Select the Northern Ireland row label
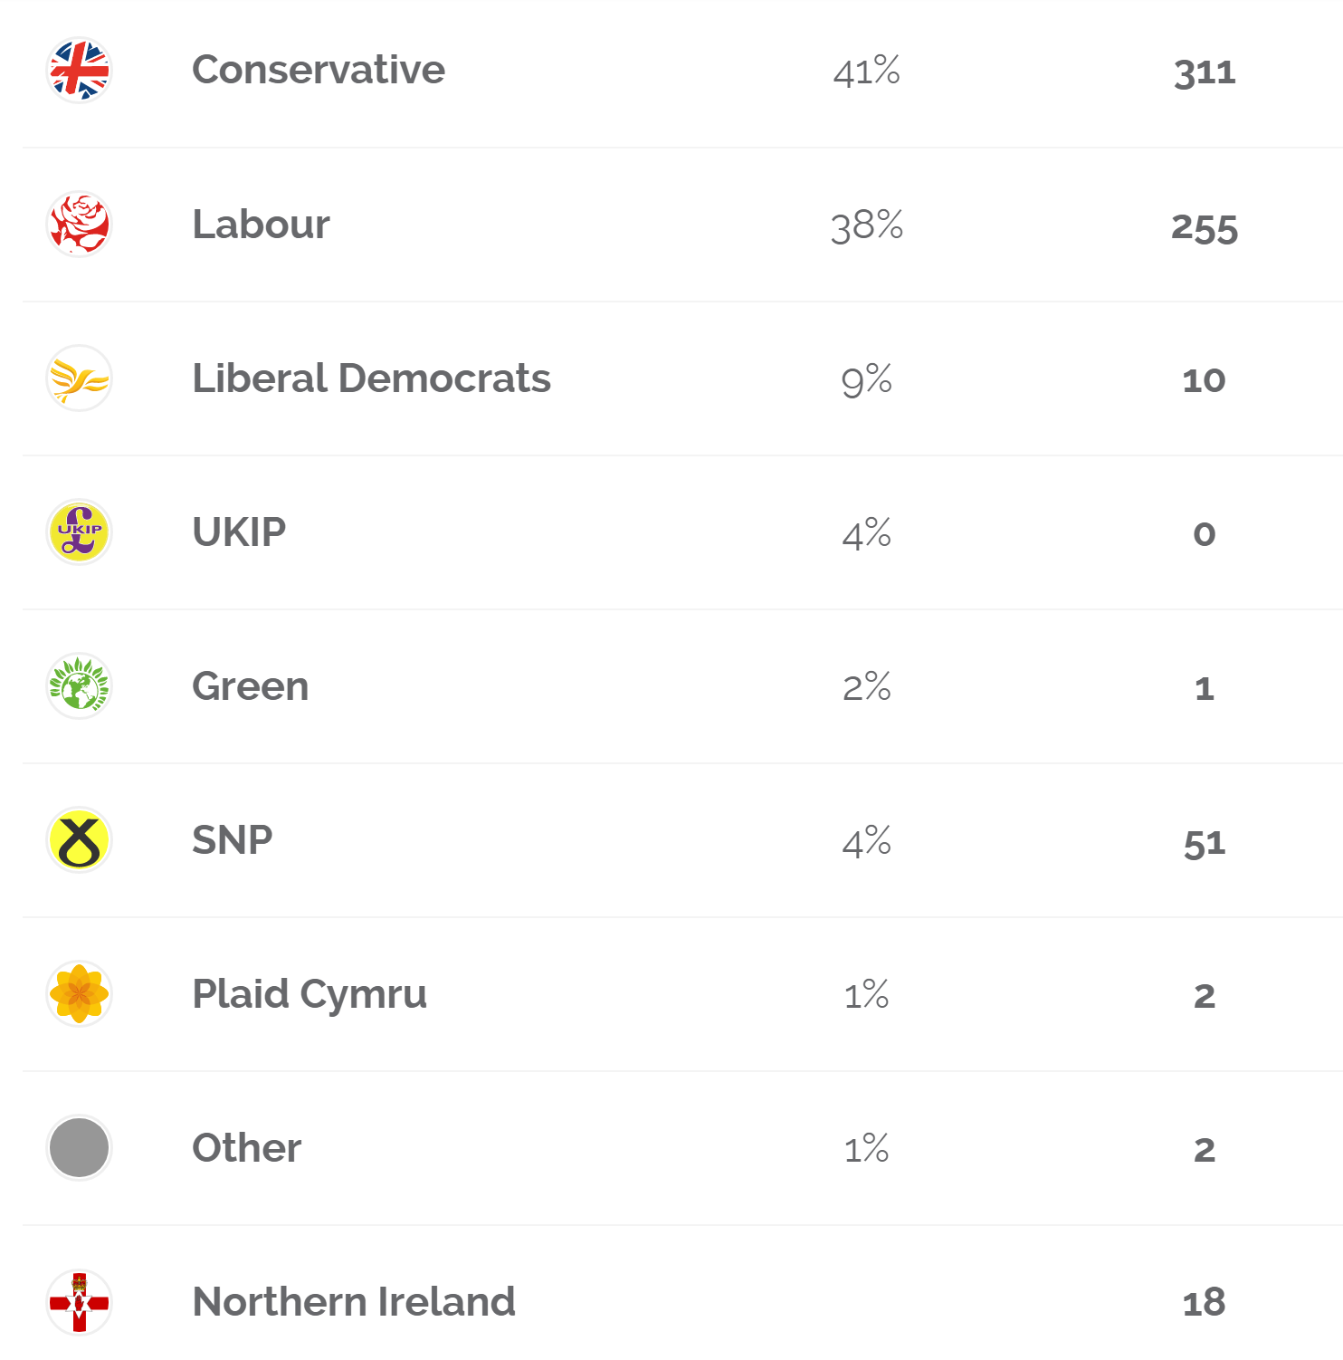1343x1360 pixels. pos(354,1302)
